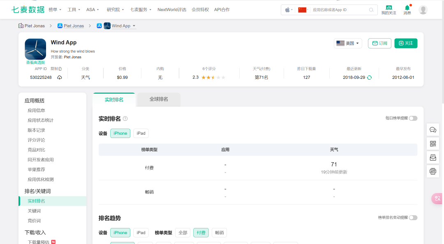Viewport: 444px width, 244px height.
Task: Open 下载量预估 in sidebar
Action: [39, 242]
